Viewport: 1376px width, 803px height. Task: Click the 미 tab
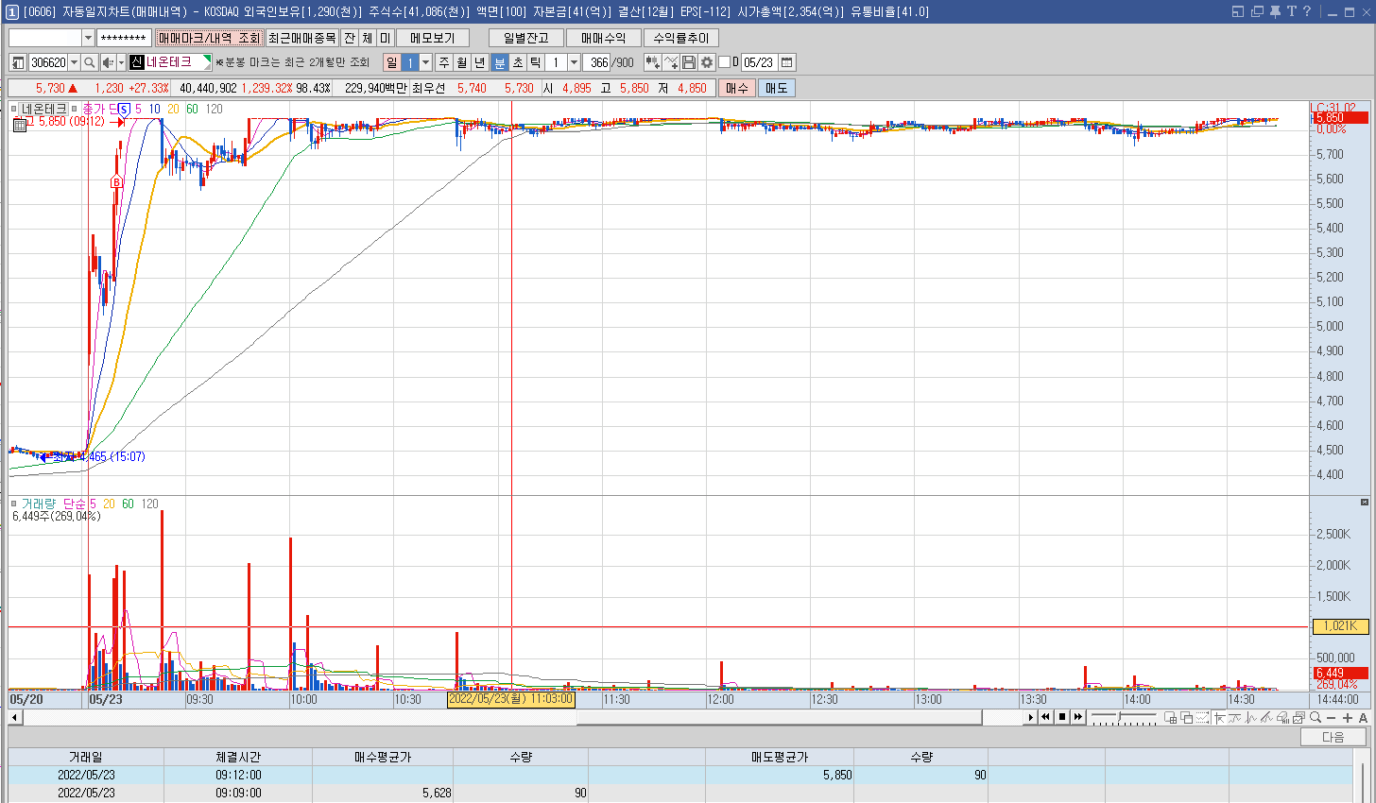(385, 38)
